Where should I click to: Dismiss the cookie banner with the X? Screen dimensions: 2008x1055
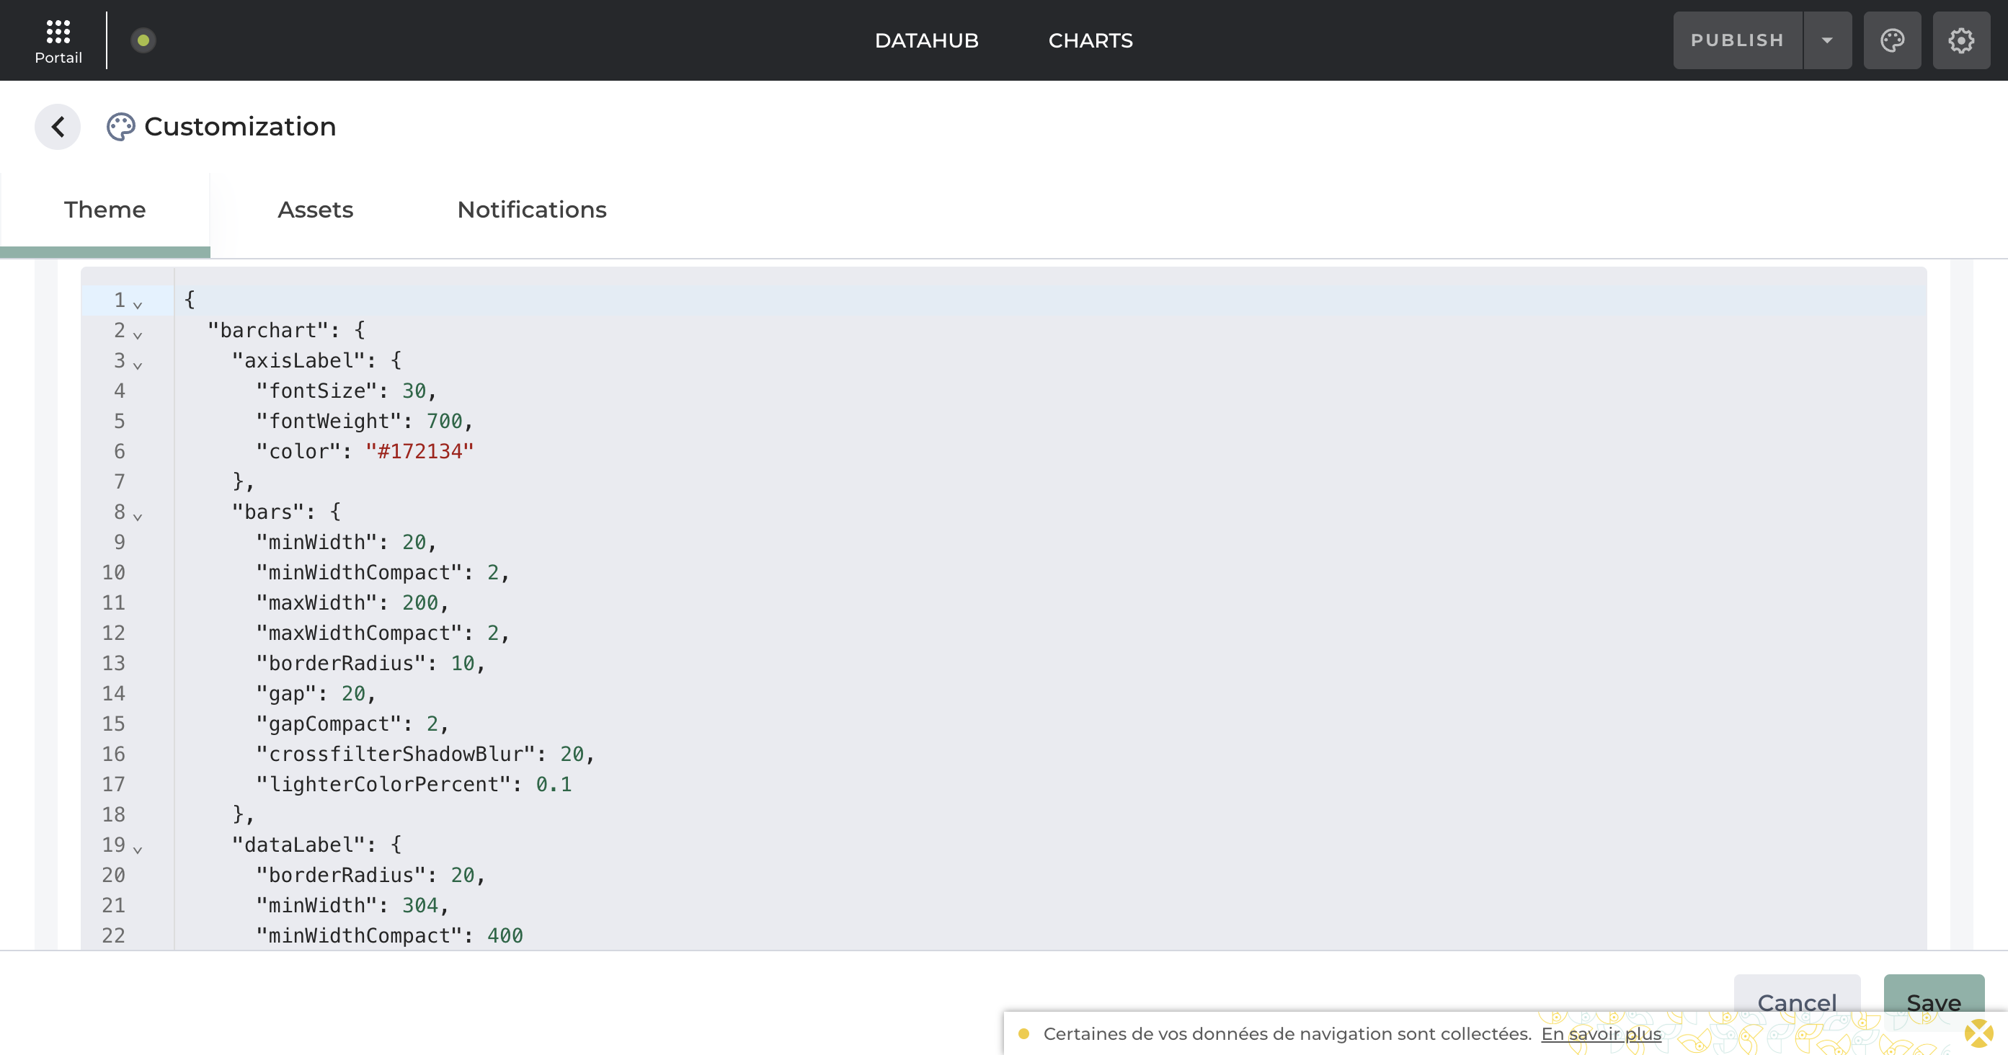tap(1979, 1034)
